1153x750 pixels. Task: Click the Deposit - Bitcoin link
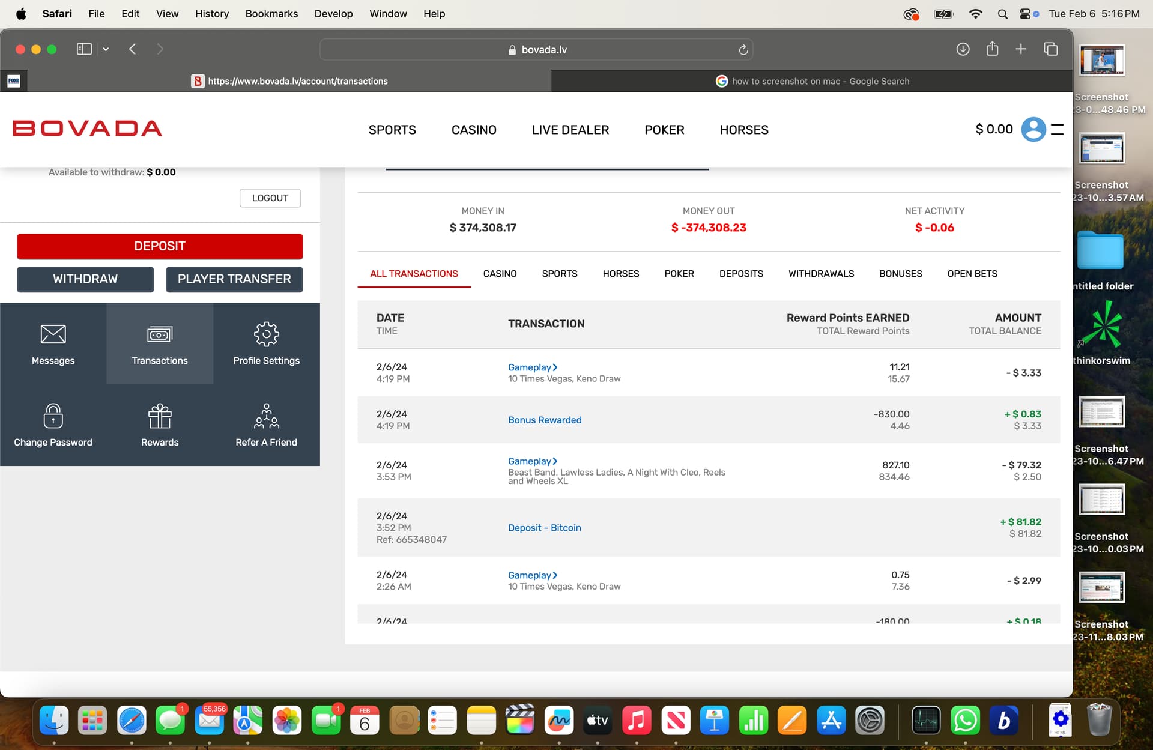point(544,528)
